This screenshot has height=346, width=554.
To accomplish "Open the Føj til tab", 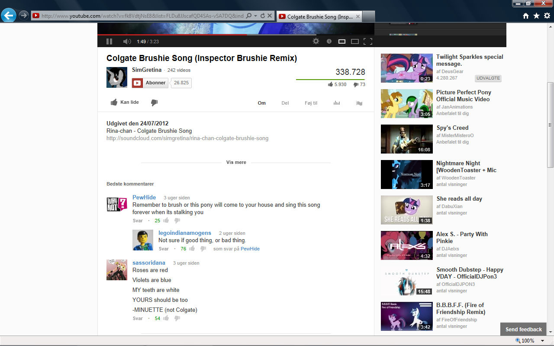I will point(311,103).
